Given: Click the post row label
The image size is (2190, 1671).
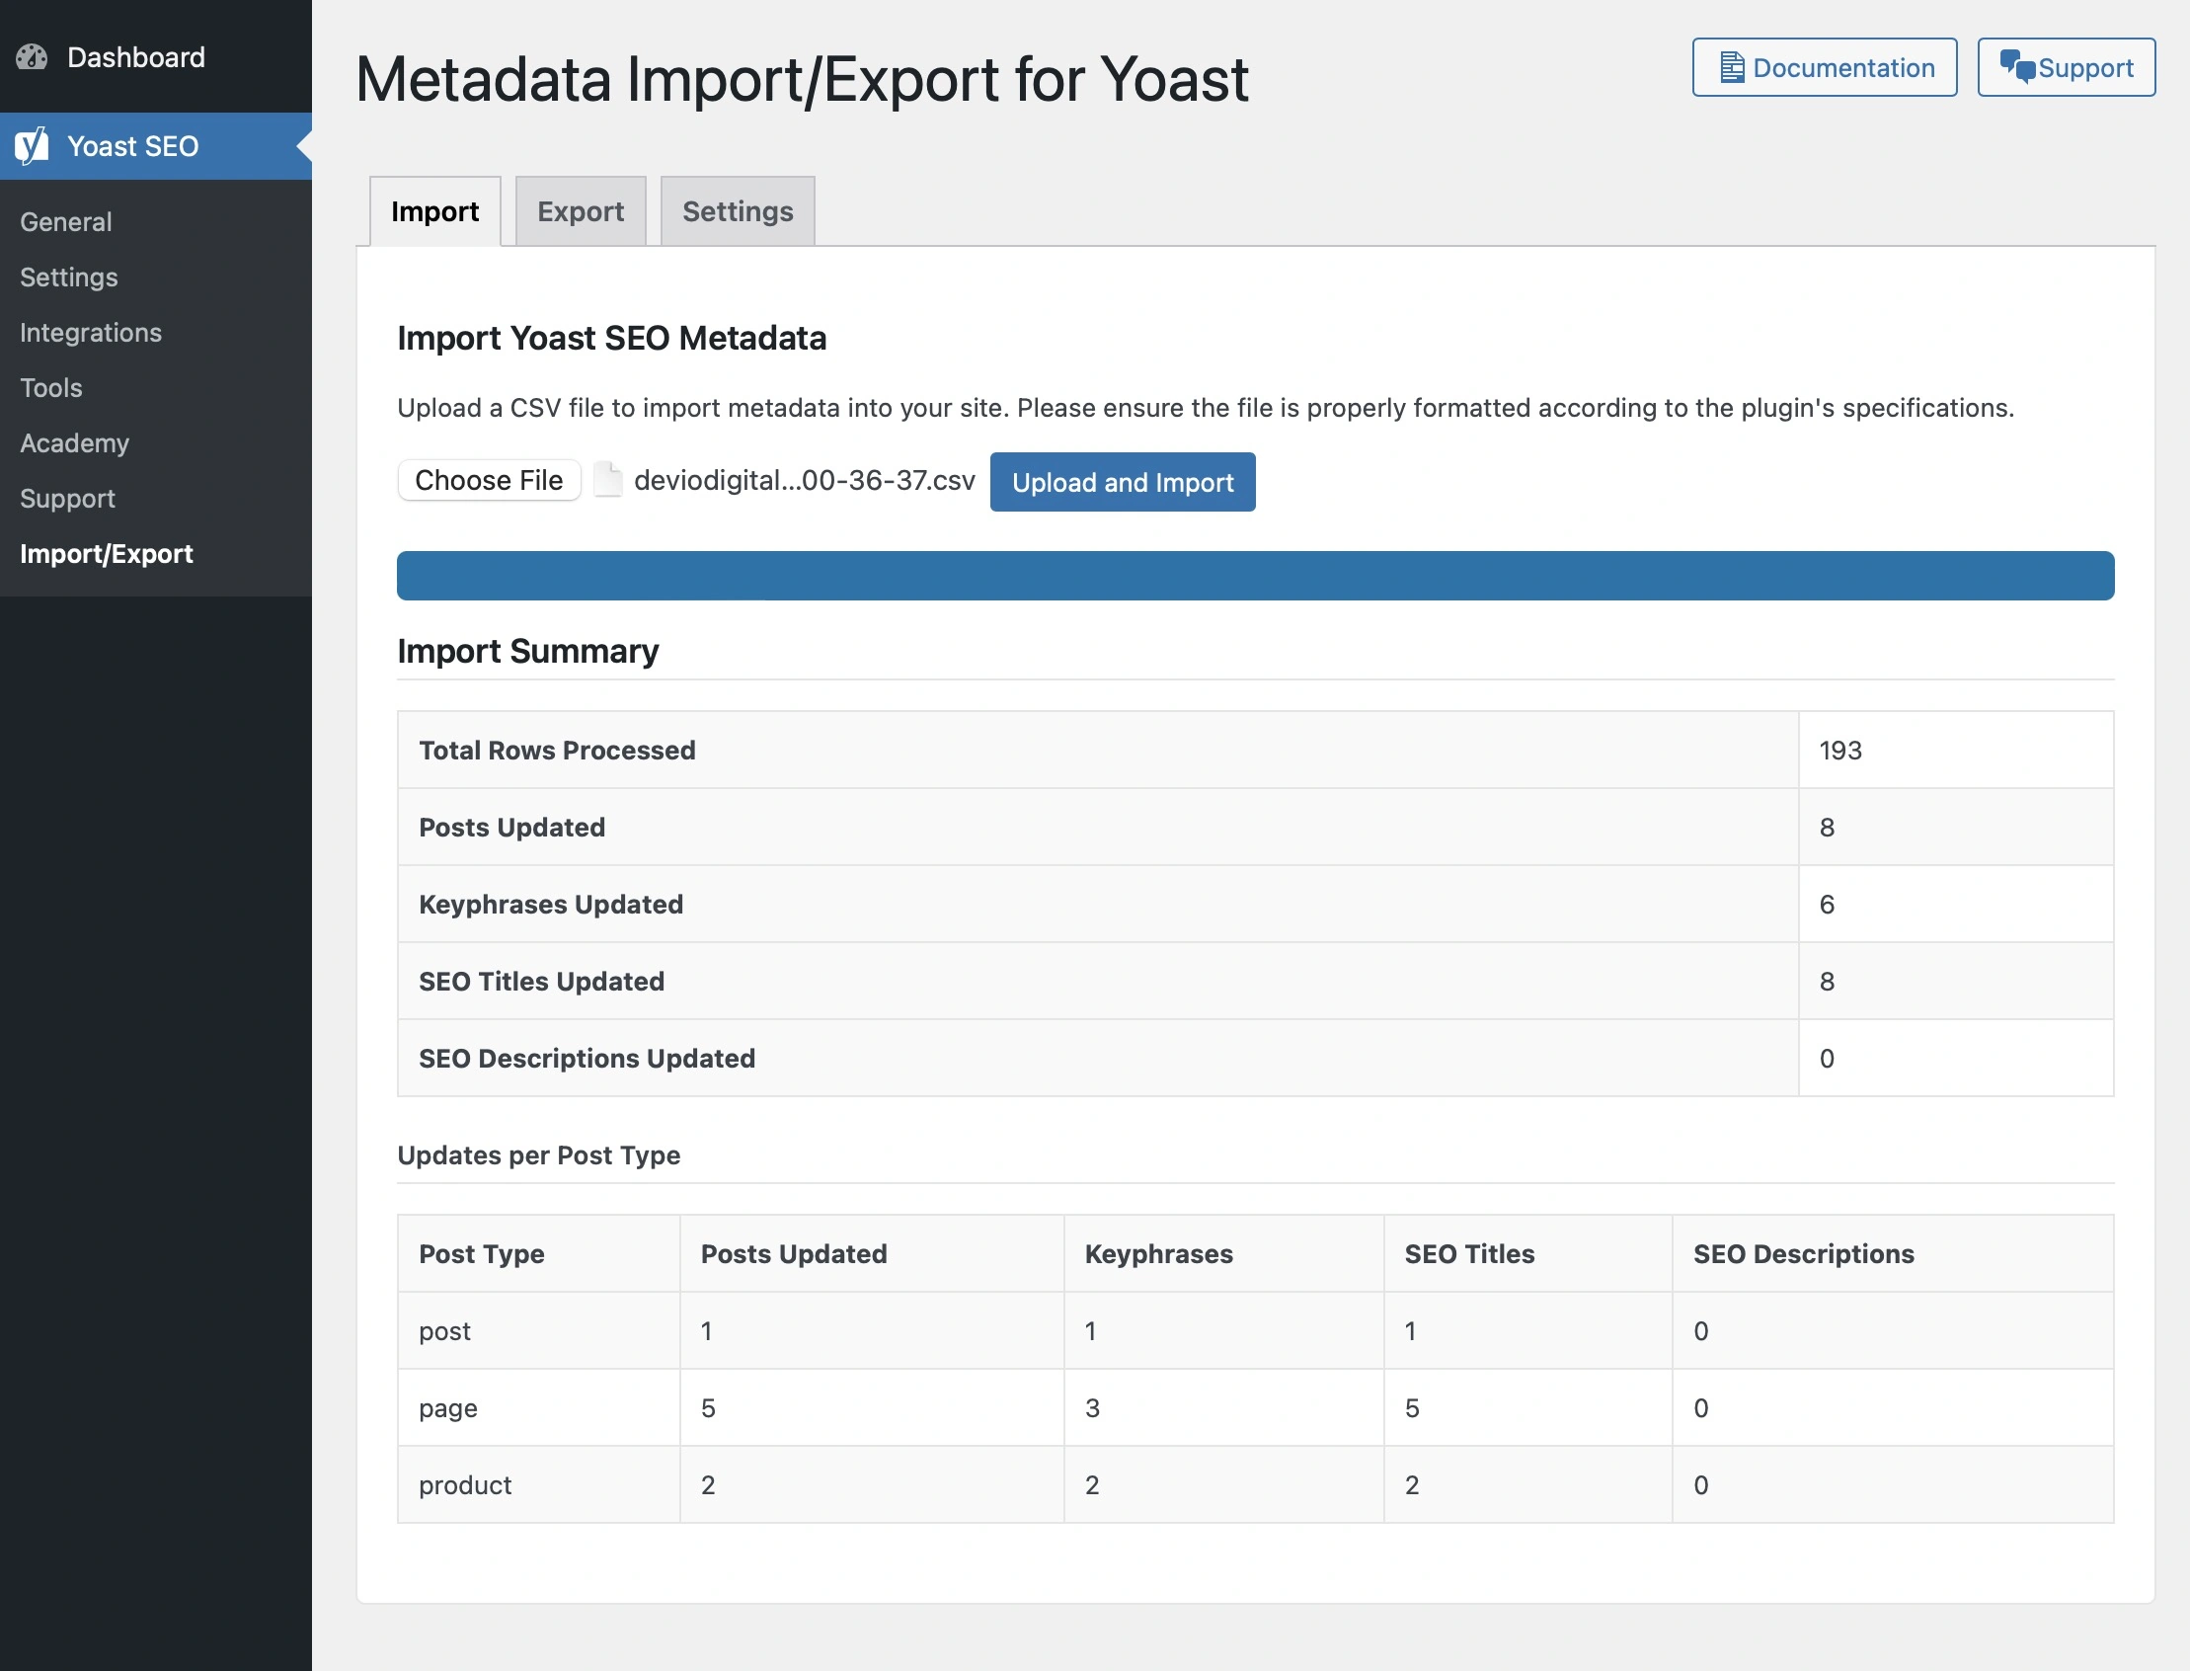Looking at the screenshot, I should tap(444, 1331).
